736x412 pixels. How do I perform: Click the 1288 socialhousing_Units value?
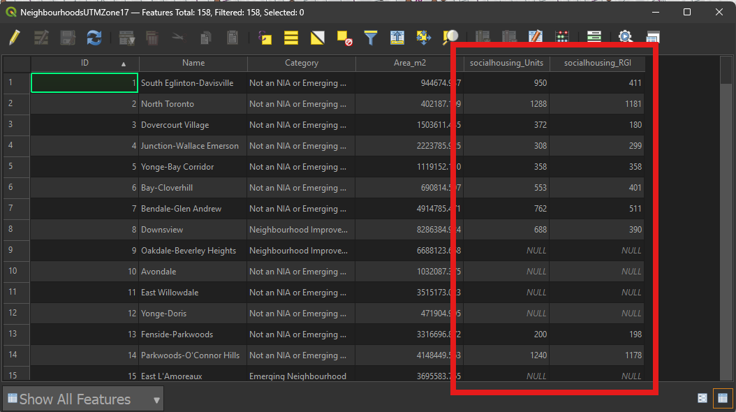tap(538, 104)
